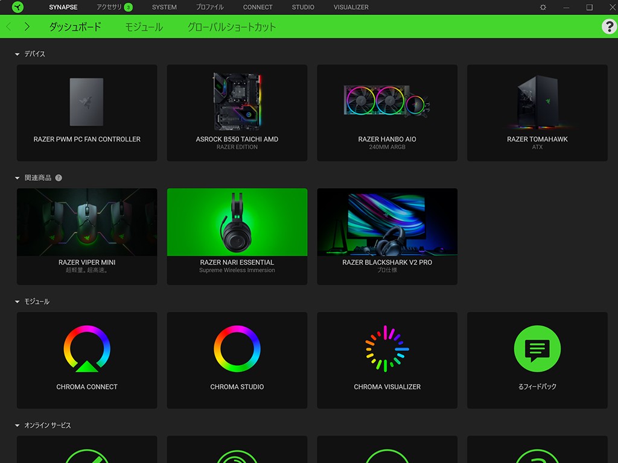The image size is (618, 463).
Task: Collapse the デバイス section
Action: [18, 54]
